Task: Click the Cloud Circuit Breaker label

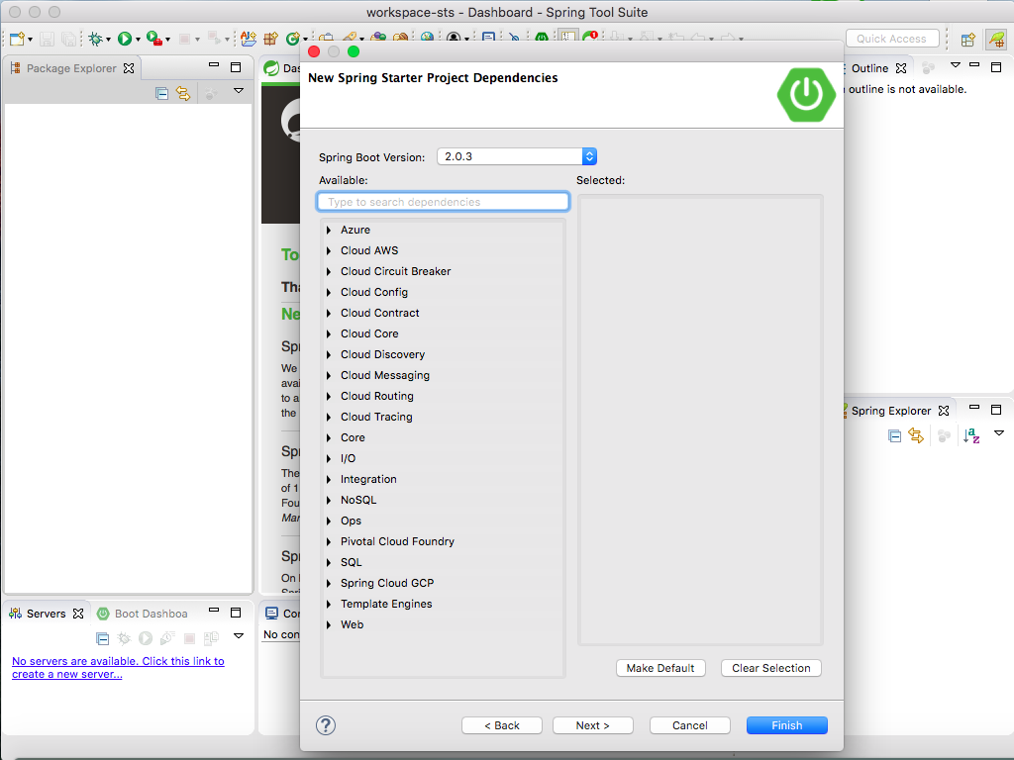Action: point(396,271)
